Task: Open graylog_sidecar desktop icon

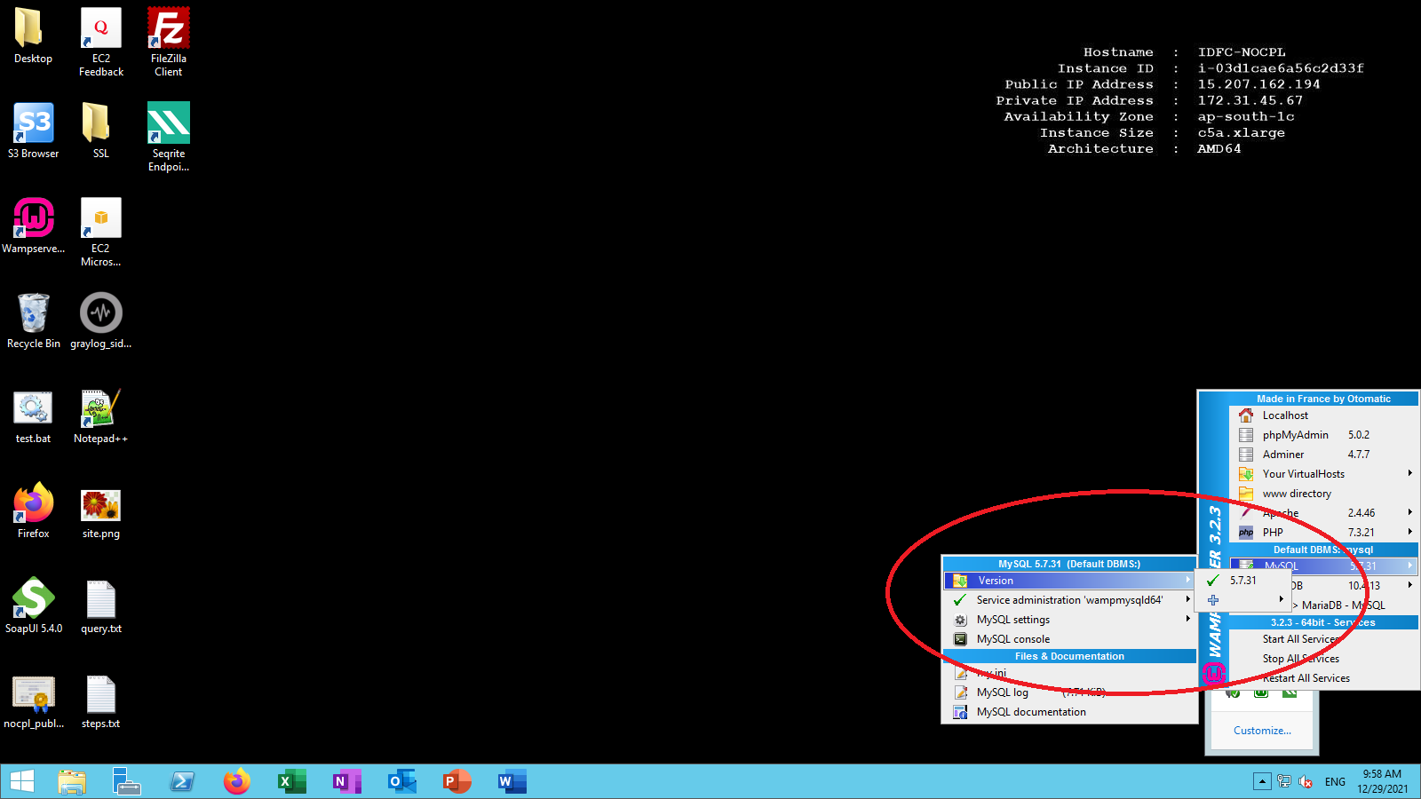Action: tap(101, 320)
